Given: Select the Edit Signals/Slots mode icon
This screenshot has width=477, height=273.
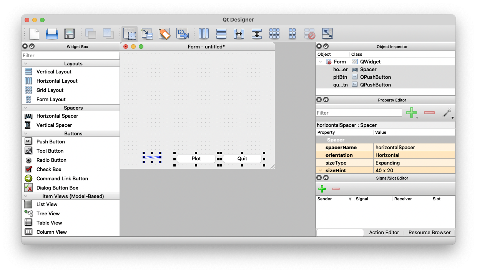Looking at the screenshot, I should click(147, 34).
